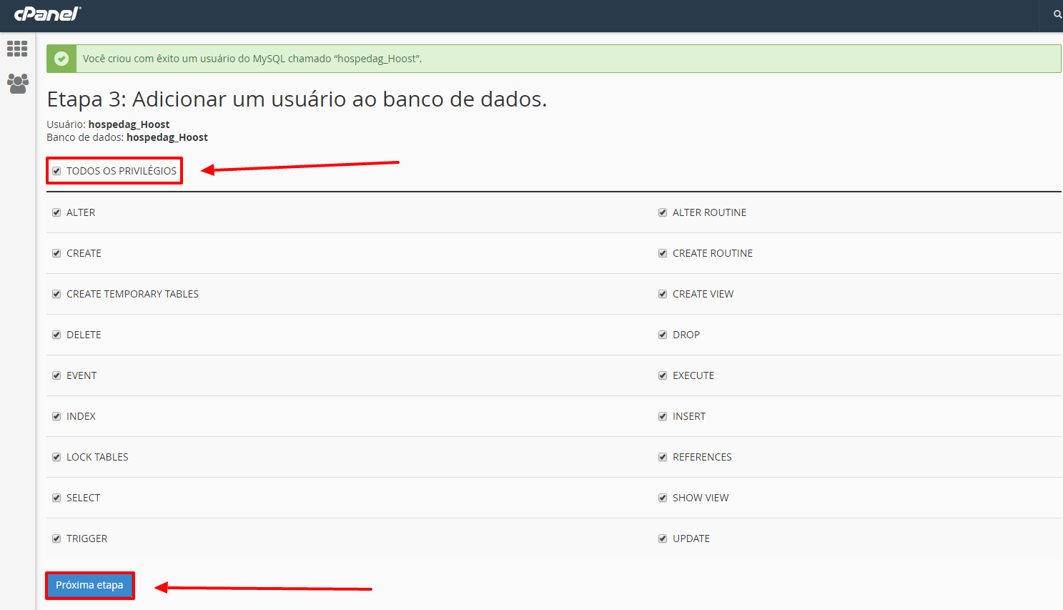Viewport: 1063px width, 610px height.
Task: Click the cPanel logo
Action: click(47, 14)
